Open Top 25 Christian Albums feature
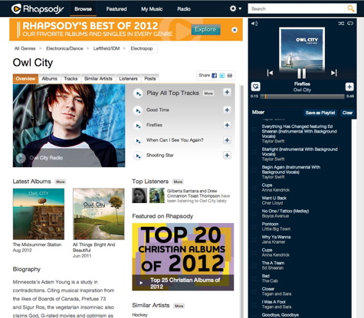The height and width of the screenshot is (318, 364). click(183, 257)
